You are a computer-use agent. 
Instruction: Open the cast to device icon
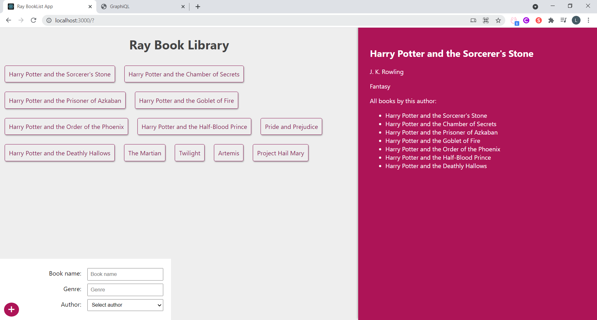pos(473,20)
